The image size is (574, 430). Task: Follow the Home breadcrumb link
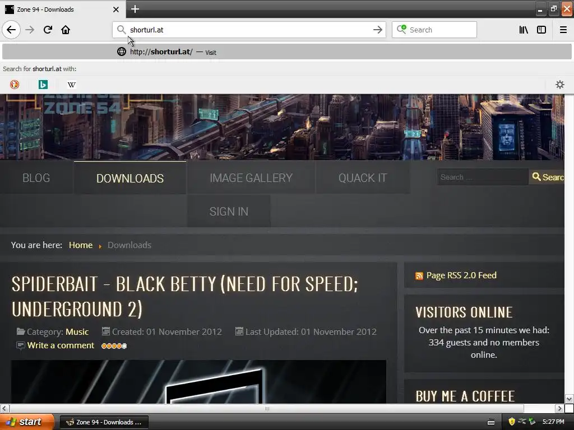tap(81, 245)
